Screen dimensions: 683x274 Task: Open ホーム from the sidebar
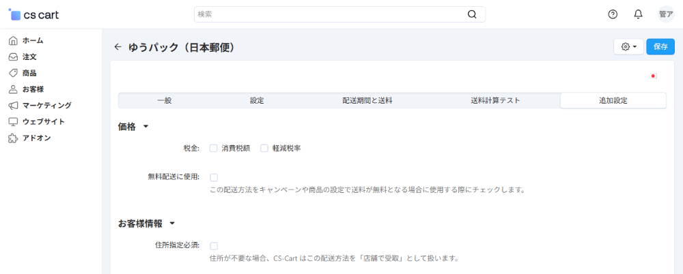click(32, 40)
